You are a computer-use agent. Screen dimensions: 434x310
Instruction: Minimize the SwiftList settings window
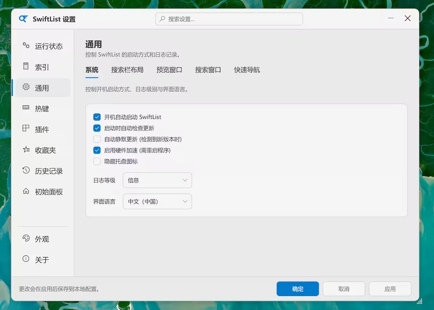click(x=391, y=18)
